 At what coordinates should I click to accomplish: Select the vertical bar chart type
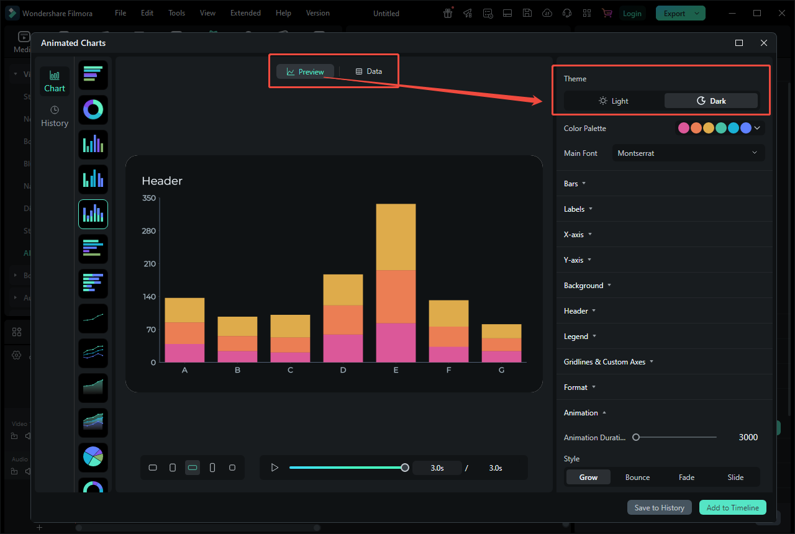93,144
